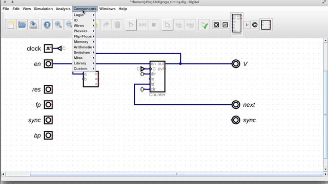Insert an Output component from toolbar
Viewport: 328px width, 184px height.
point(255,25)
